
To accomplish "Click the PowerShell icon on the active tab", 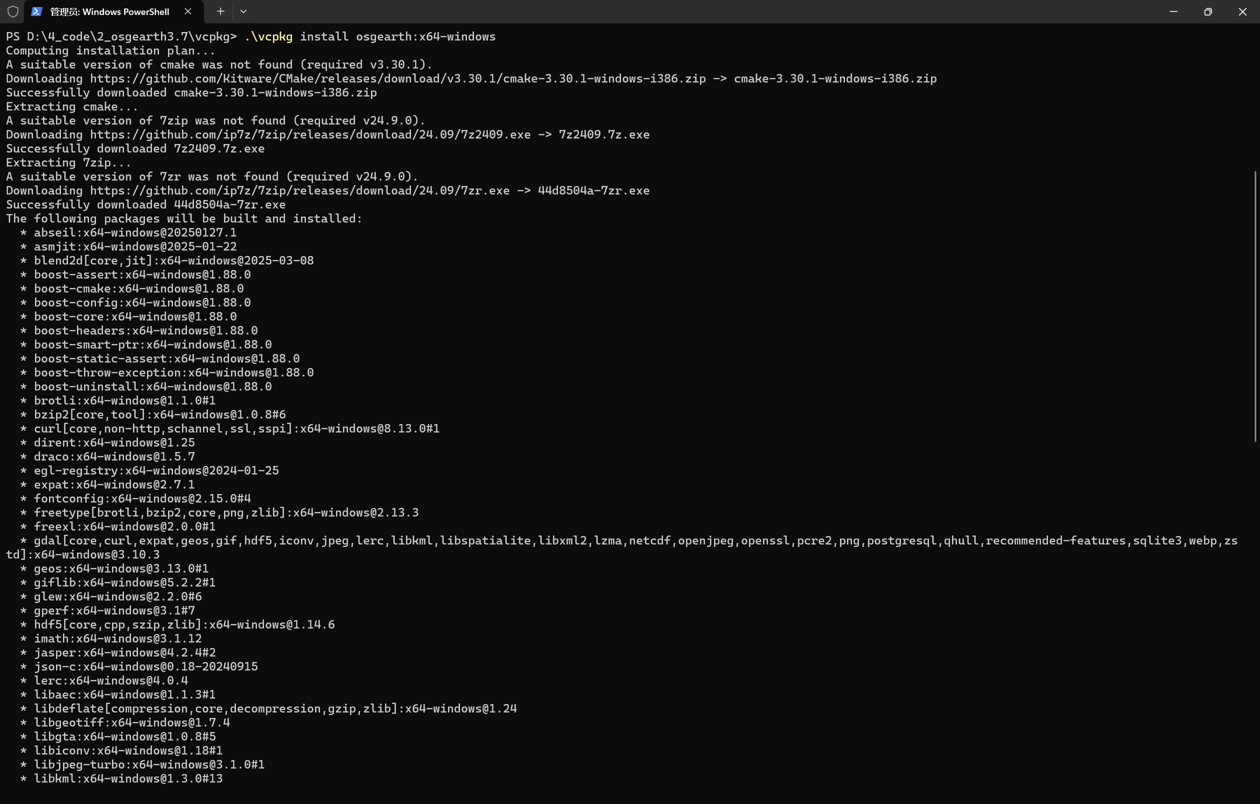I will [x=35, y=11].
